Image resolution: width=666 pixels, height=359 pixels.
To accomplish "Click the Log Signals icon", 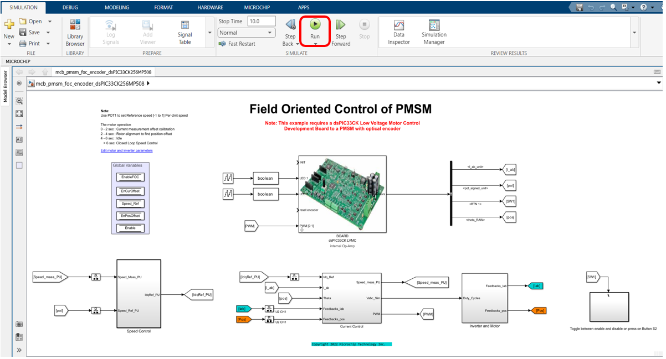I will tap(111, 25).
